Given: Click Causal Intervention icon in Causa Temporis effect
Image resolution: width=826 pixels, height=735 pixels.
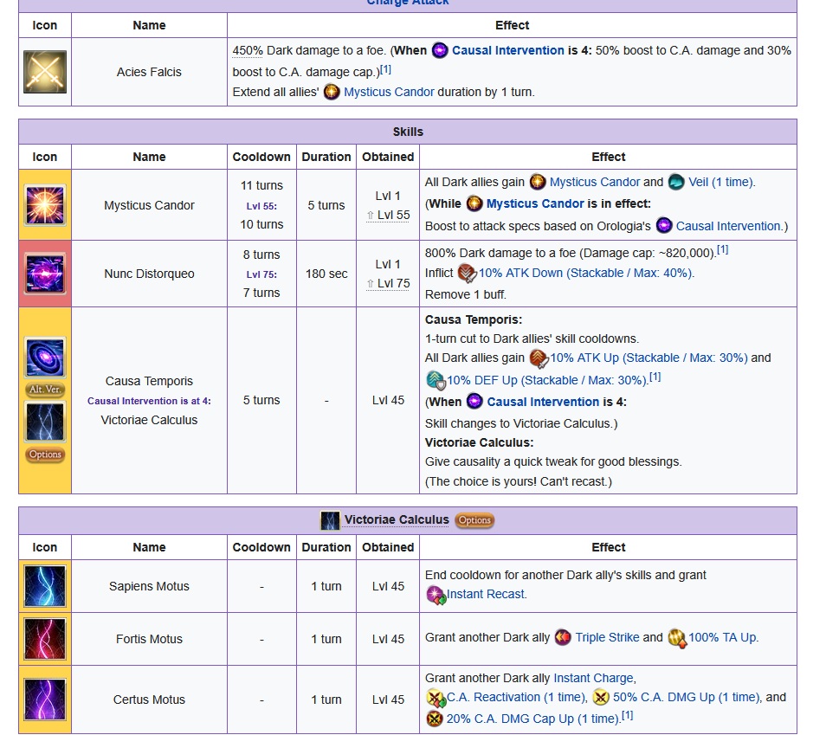Looking at the screenshot, I should coord(474,402).
